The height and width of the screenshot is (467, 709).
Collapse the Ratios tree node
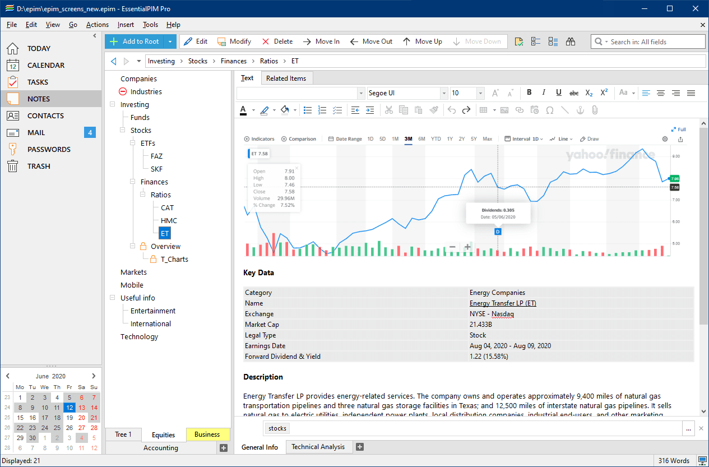coord(143,195)
